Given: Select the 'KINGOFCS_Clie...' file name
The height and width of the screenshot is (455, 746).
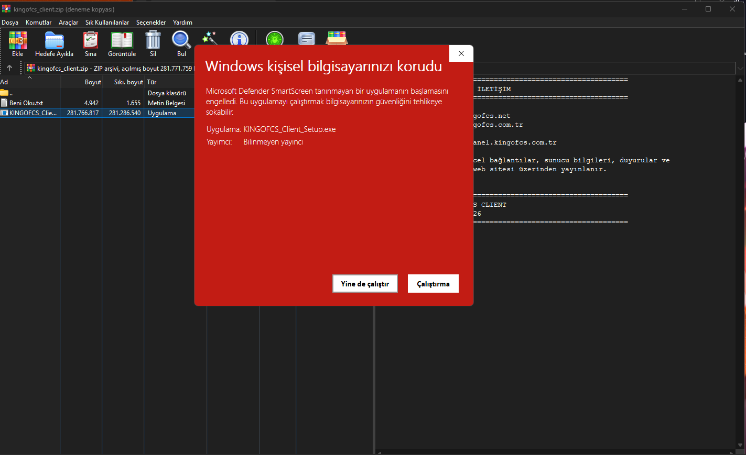Looking at the screenshot, I should click(33, 113).
